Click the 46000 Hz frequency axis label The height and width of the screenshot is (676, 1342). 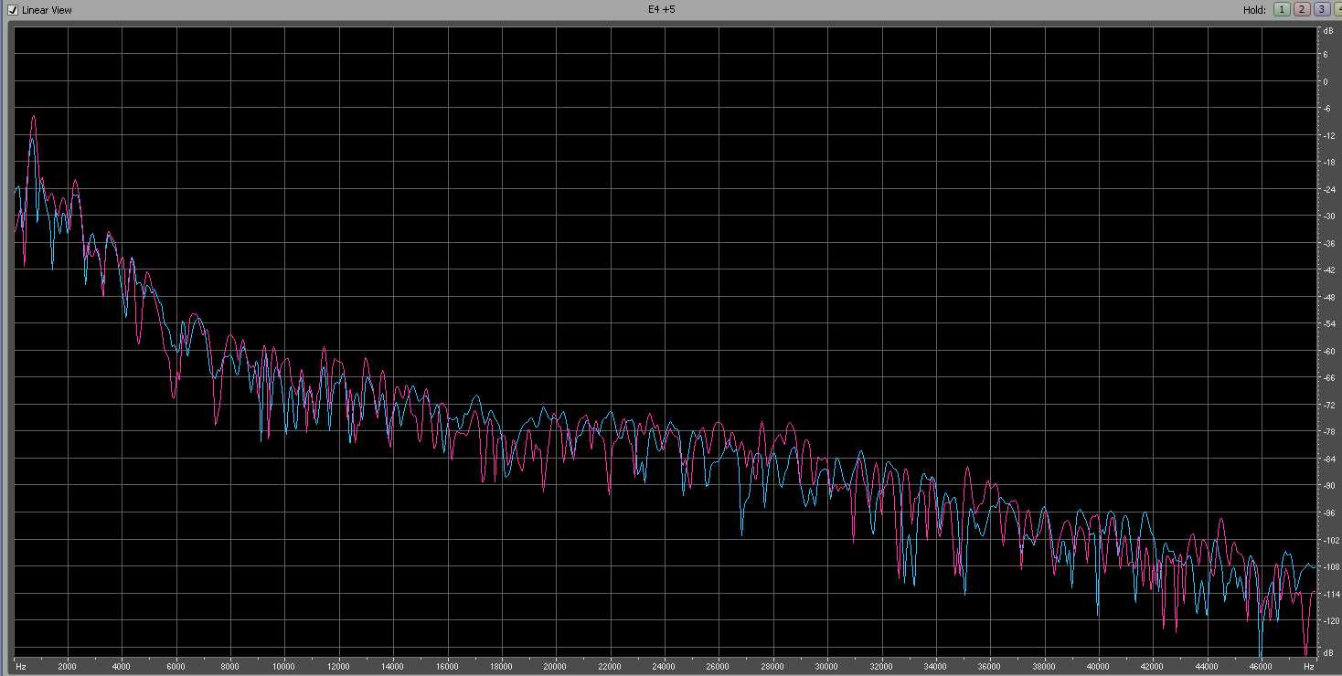tap(1261, 667)
